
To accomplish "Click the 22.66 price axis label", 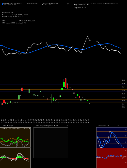I will click(x=123, y=101).
